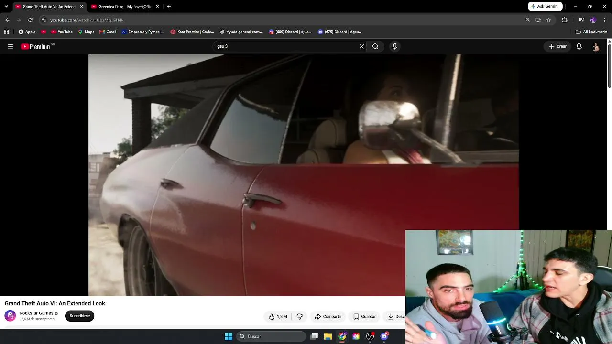Image resolution: width=612 pixels, height=344 pixels.
Task: Click the Ask Gemini button
Action: coord(545,6)
